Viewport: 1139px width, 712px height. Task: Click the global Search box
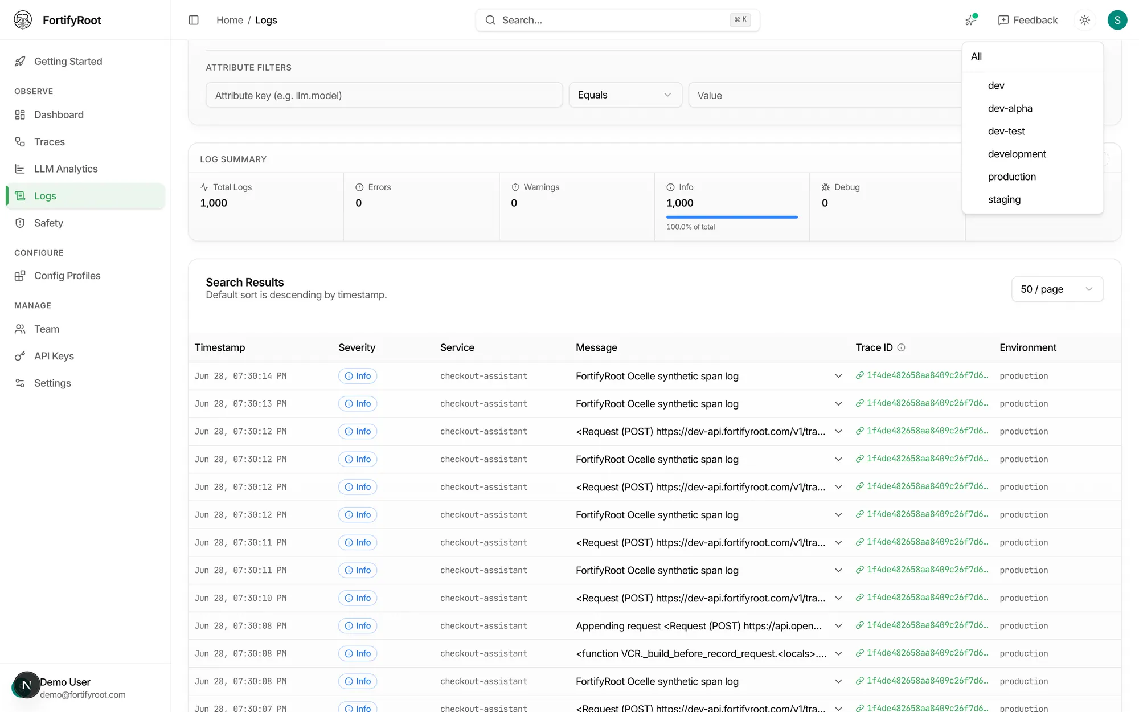coord(617,20)
